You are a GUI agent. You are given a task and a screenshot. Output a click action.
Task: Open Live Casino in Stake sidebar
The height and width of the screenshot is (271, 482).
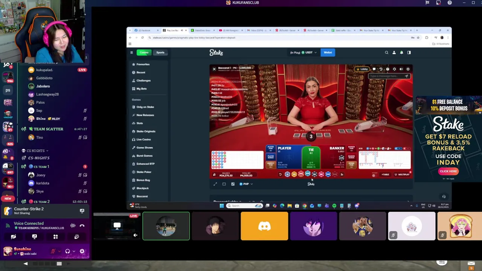click(x=143, y=140)
